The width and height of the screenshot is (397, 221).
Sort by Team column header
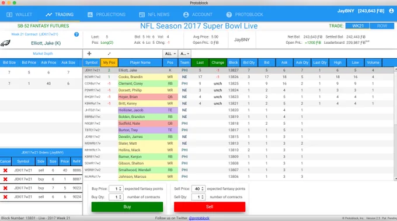(184, 62)
